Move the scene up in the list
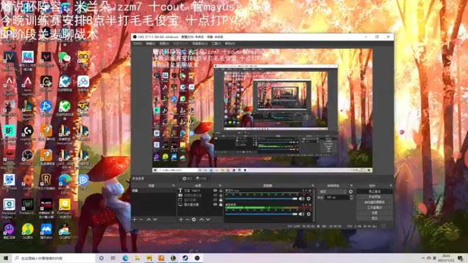 [149, 220]
